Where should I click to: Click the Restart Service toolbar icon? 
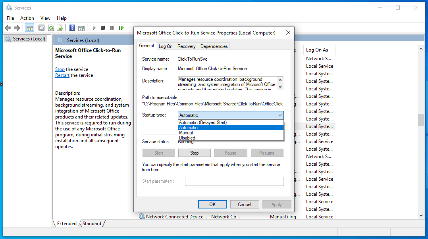coord(121,28)
